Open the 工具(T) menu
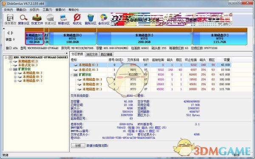Image resolution: width=255 pixels, height=159 pixels. point(47,10)
